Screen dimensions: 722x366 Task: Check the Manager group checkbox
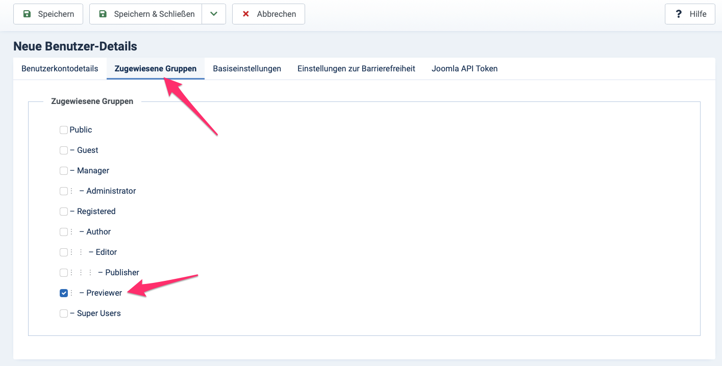click(63, 170)
